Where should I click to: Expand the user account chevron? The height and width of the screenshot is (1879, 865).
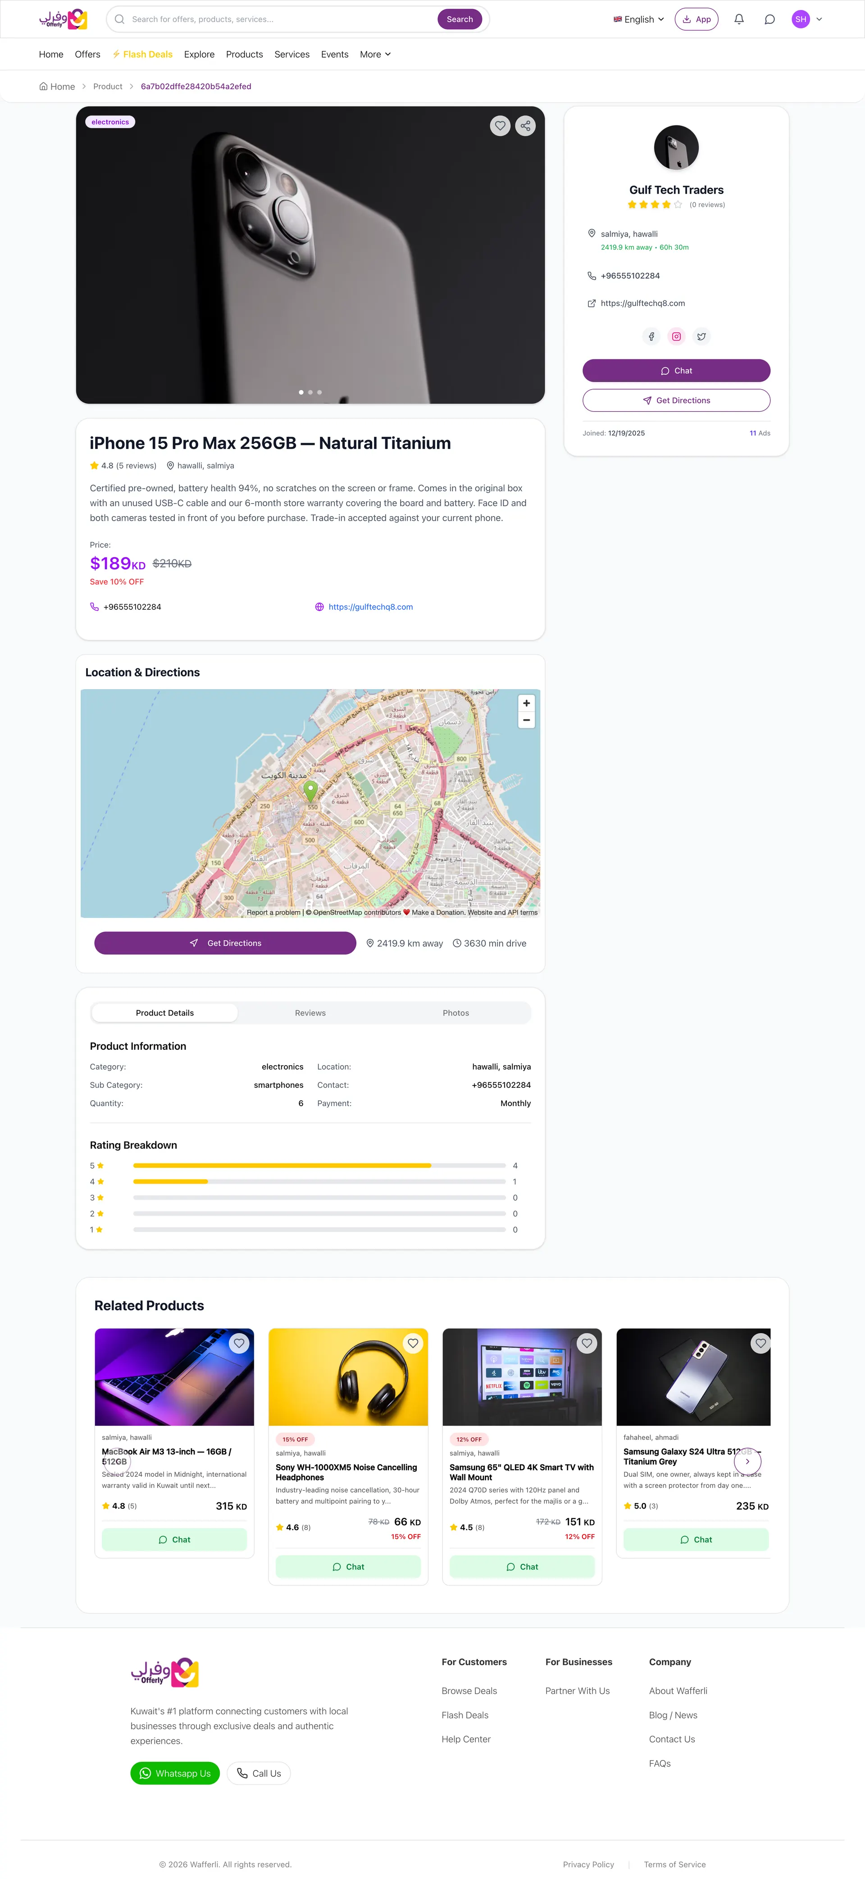pyautogui.click(x=819, y=20)
